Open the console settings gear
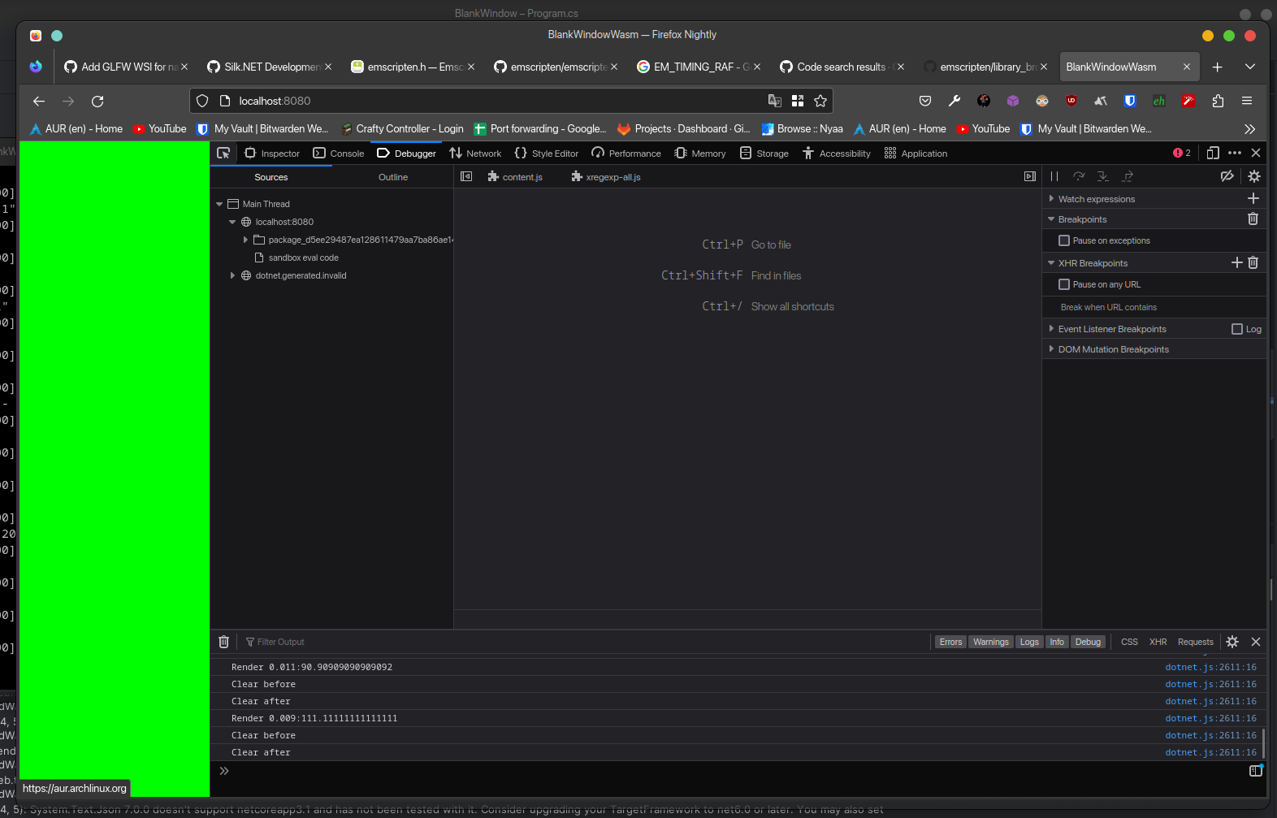The height and width of the screenshot is (818, 1277). click(1232, 642)
